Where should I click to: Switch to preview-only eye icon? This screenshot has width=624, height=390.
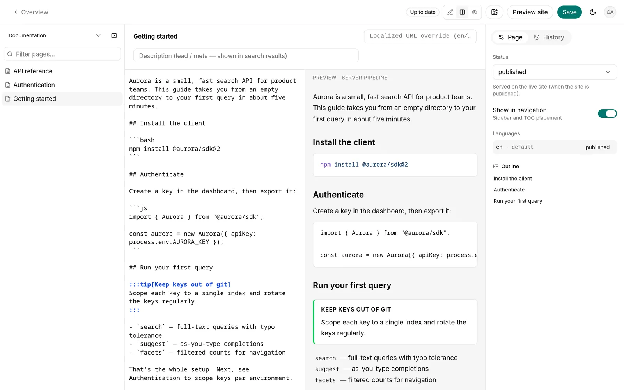click(x=474, y=12)
